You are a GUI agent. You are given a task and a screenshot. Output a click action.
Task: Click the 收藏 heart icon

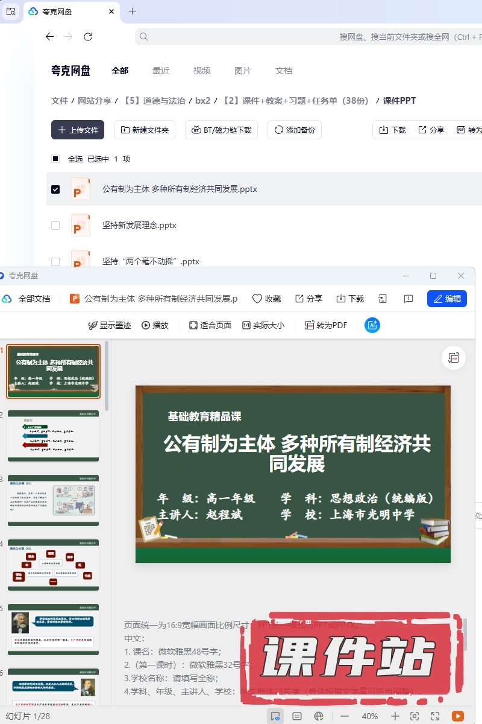266,299
